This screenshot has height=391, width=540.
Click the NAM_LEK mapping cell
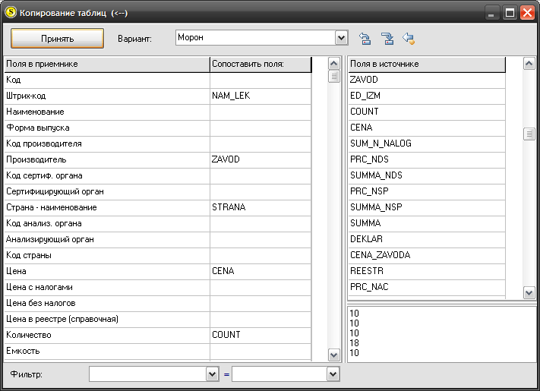(x=261, y=96)
